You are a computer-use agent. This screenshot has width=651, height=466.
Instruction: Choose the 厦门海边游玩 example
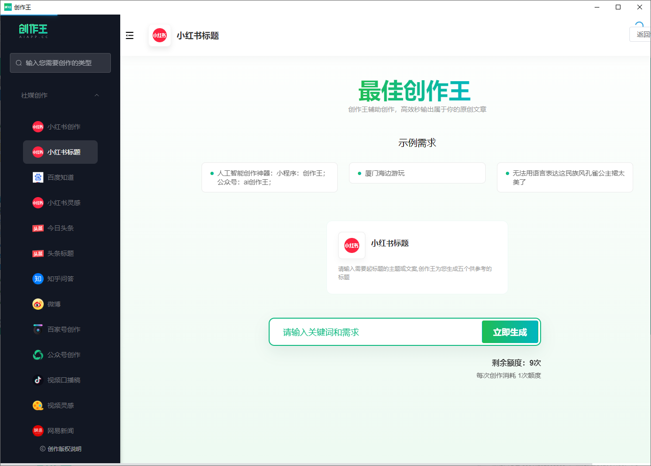[x=417, y=173]
